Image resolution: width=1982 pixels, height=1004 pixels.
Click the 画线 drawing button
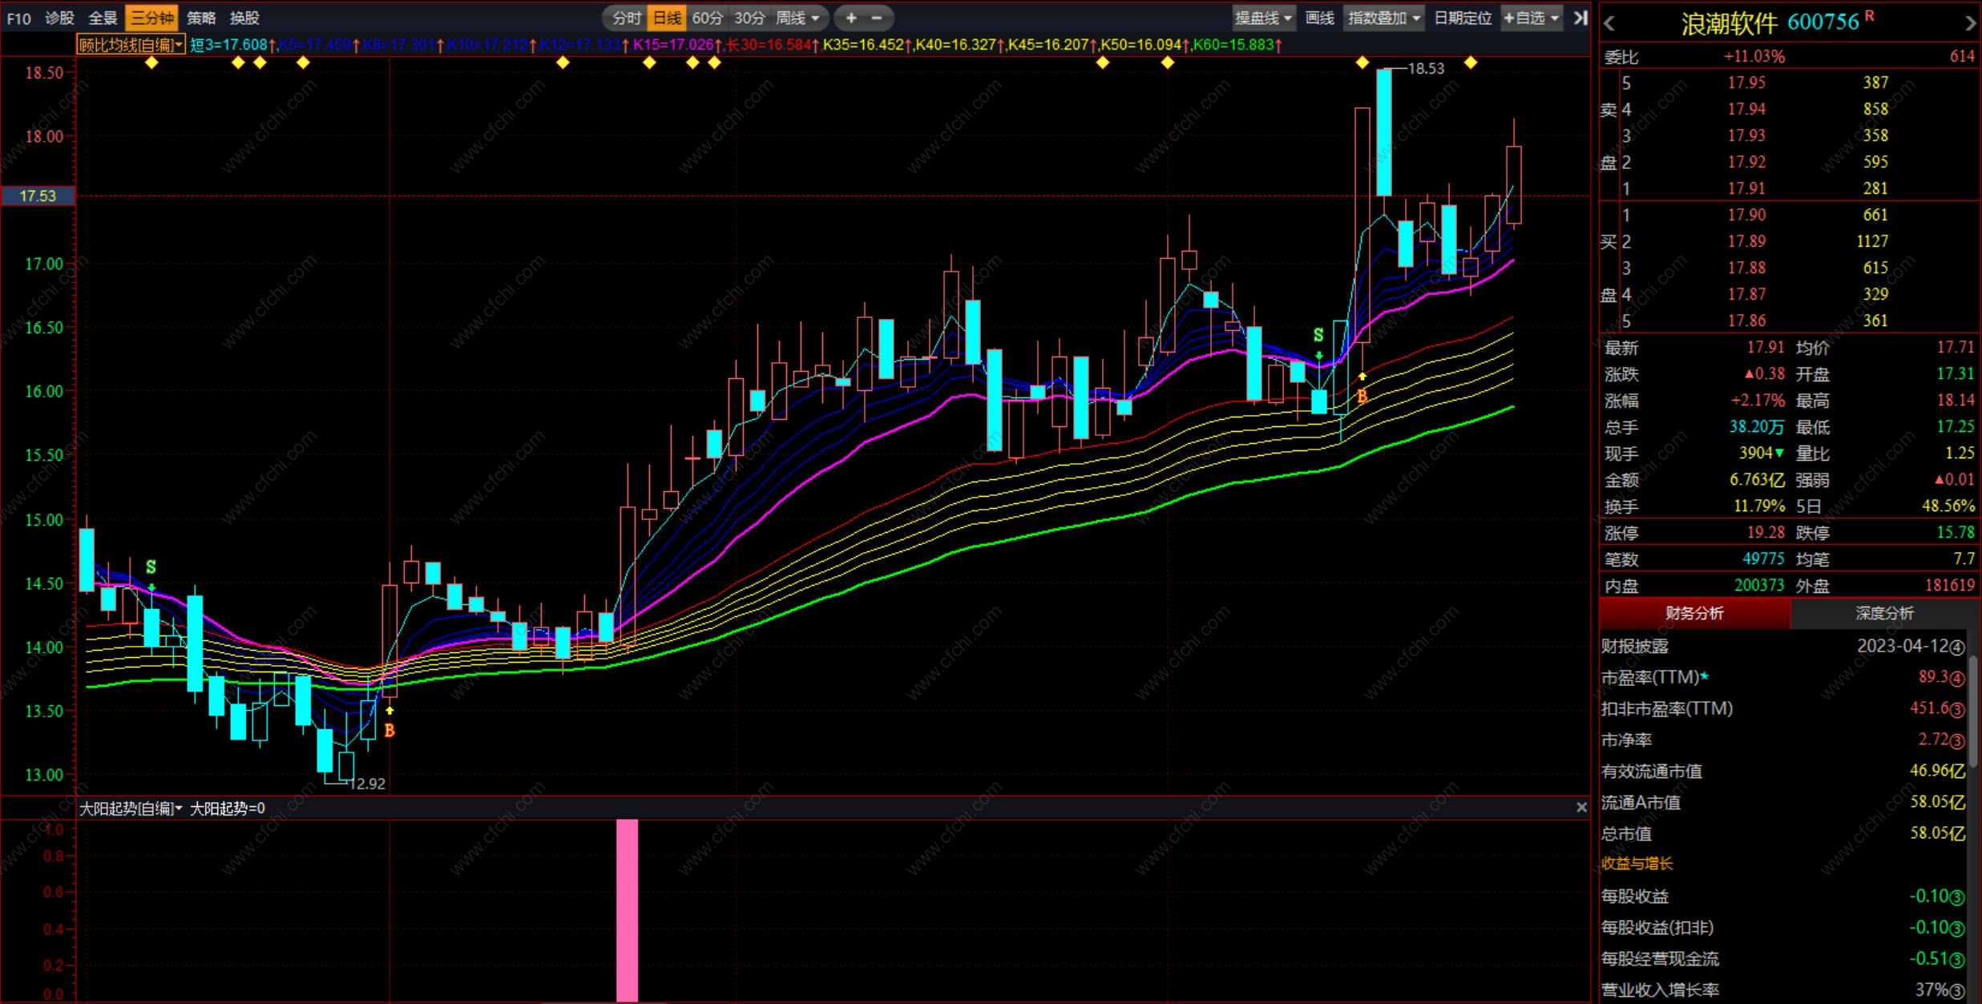[1319, 18]
